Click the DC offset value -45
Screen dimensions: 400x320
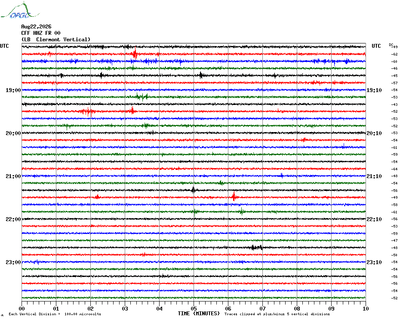click(x=394, y=76)
